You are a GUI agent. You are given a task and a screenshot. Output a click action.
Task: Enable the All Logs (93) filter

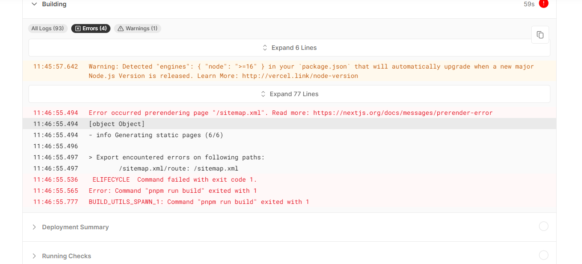47,28
